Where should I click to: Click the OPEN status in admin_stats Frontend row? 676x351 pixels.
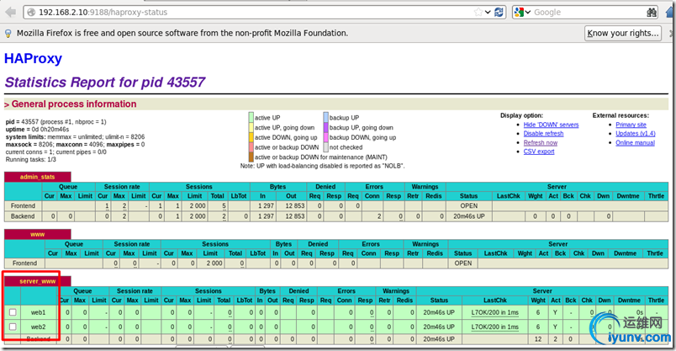468,205
